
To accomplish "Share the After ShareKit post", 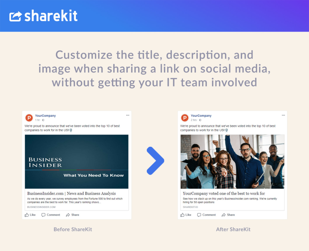I will click(228, 215).
